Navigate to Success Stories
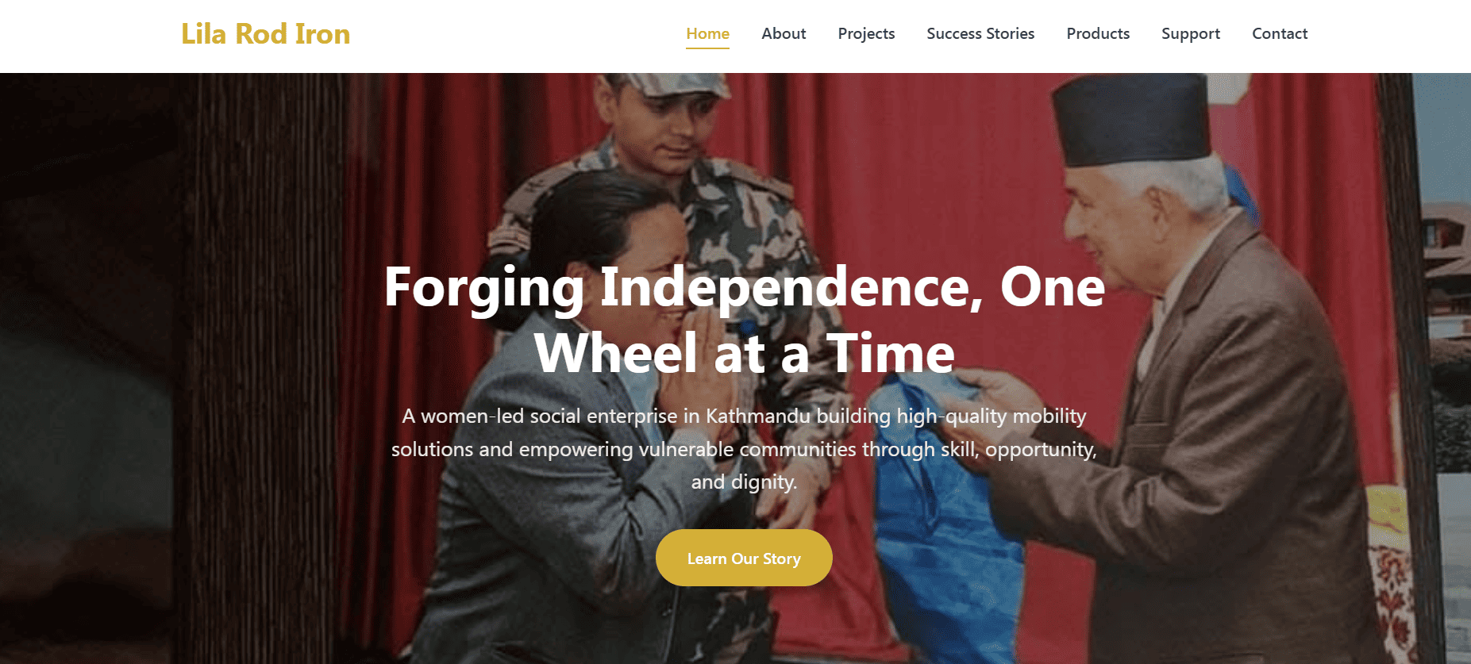 (980, 33)
